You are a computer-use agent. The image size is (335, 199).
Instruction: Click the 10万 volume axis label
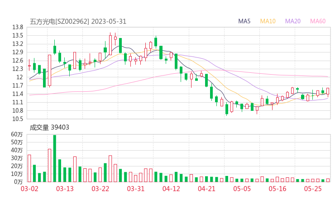[x=17, y=174]
